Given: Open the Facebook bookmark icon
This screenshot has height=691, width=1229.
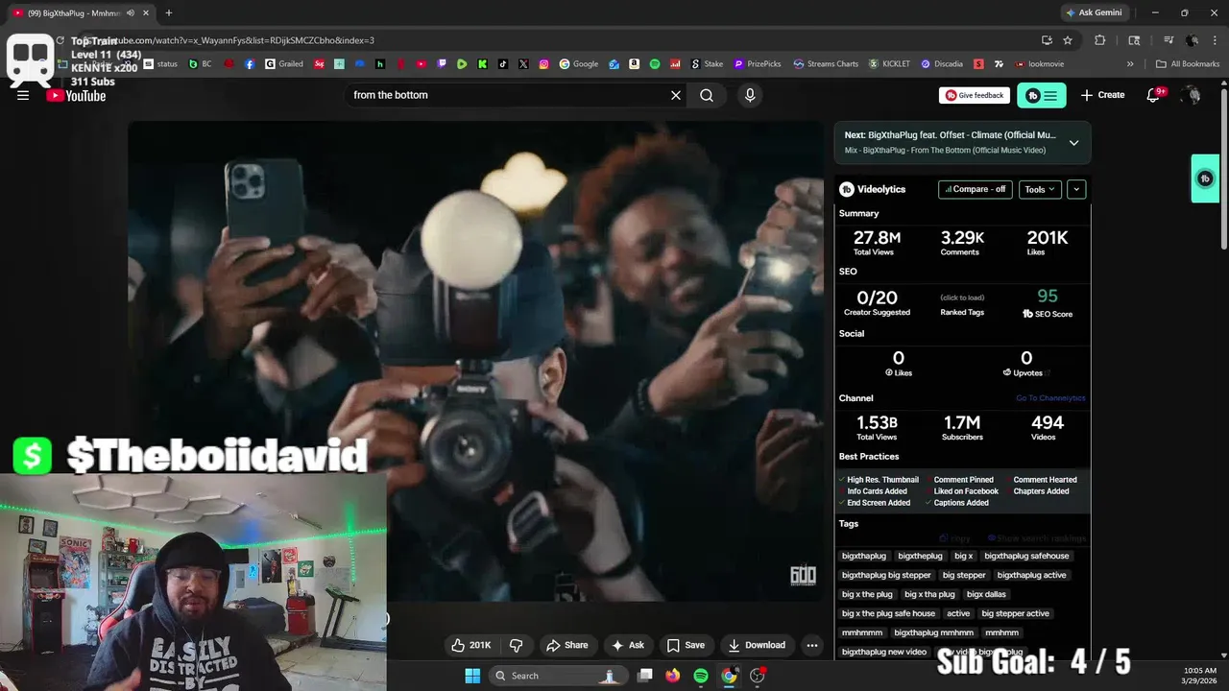Looking at the screenshot, I should coord(250,64).
